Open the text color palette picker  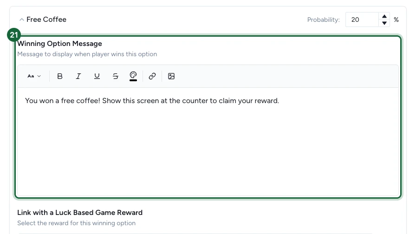133,77
